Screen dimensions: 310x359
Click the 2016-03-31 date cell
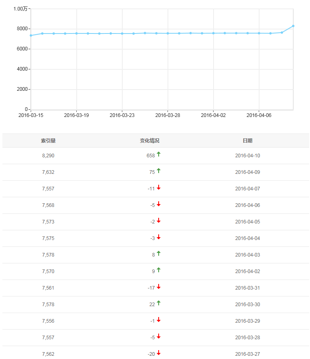(247, 288)
